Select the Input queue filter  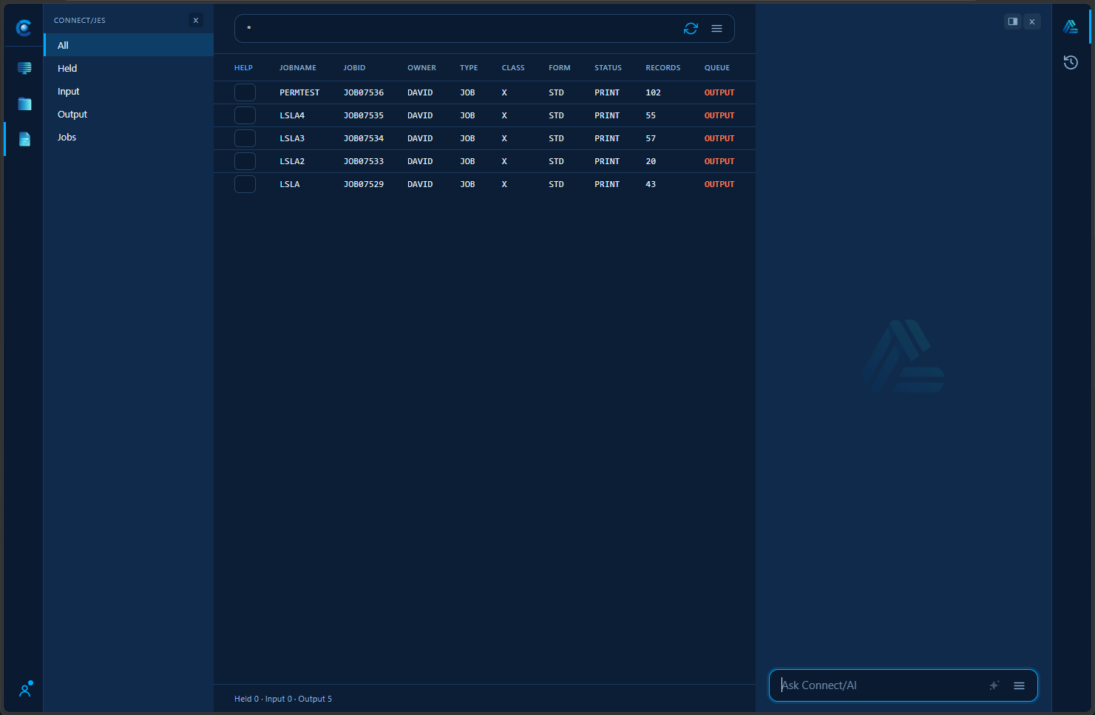pos(129,91)
